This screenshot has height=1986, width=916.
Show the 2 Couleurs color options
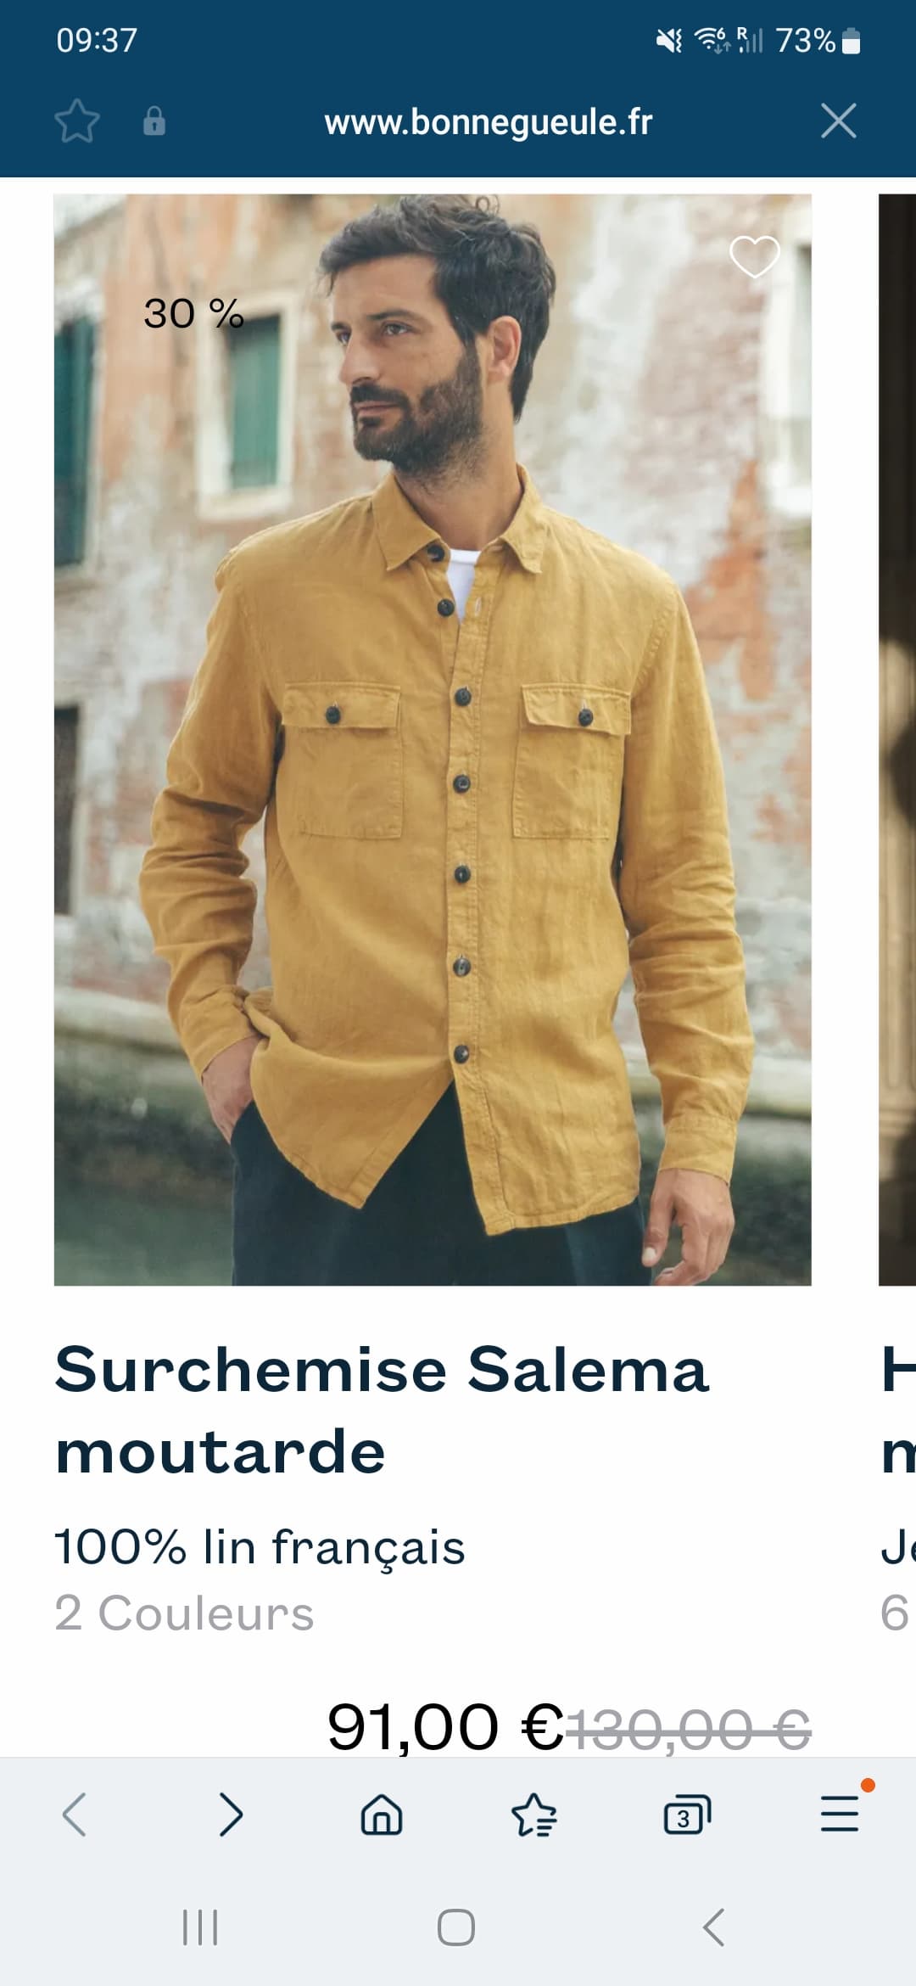[184, 1613]
